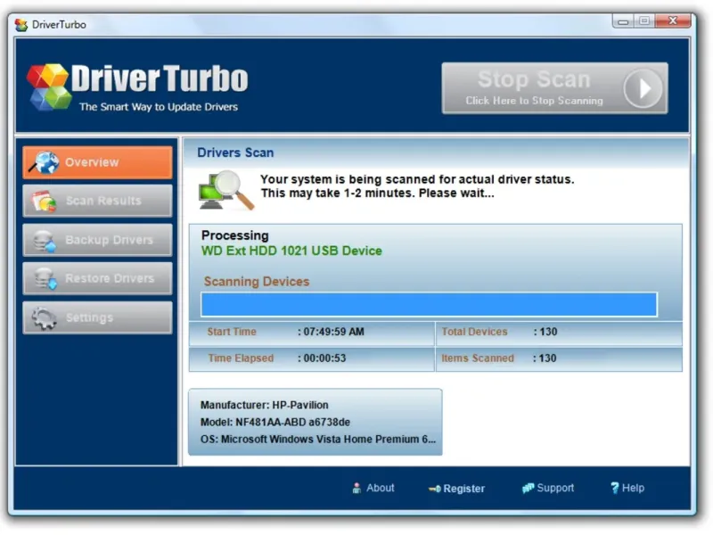Click the globe icon on Overview
This screenshot has height=535, width=713.
tap(45, 162)
